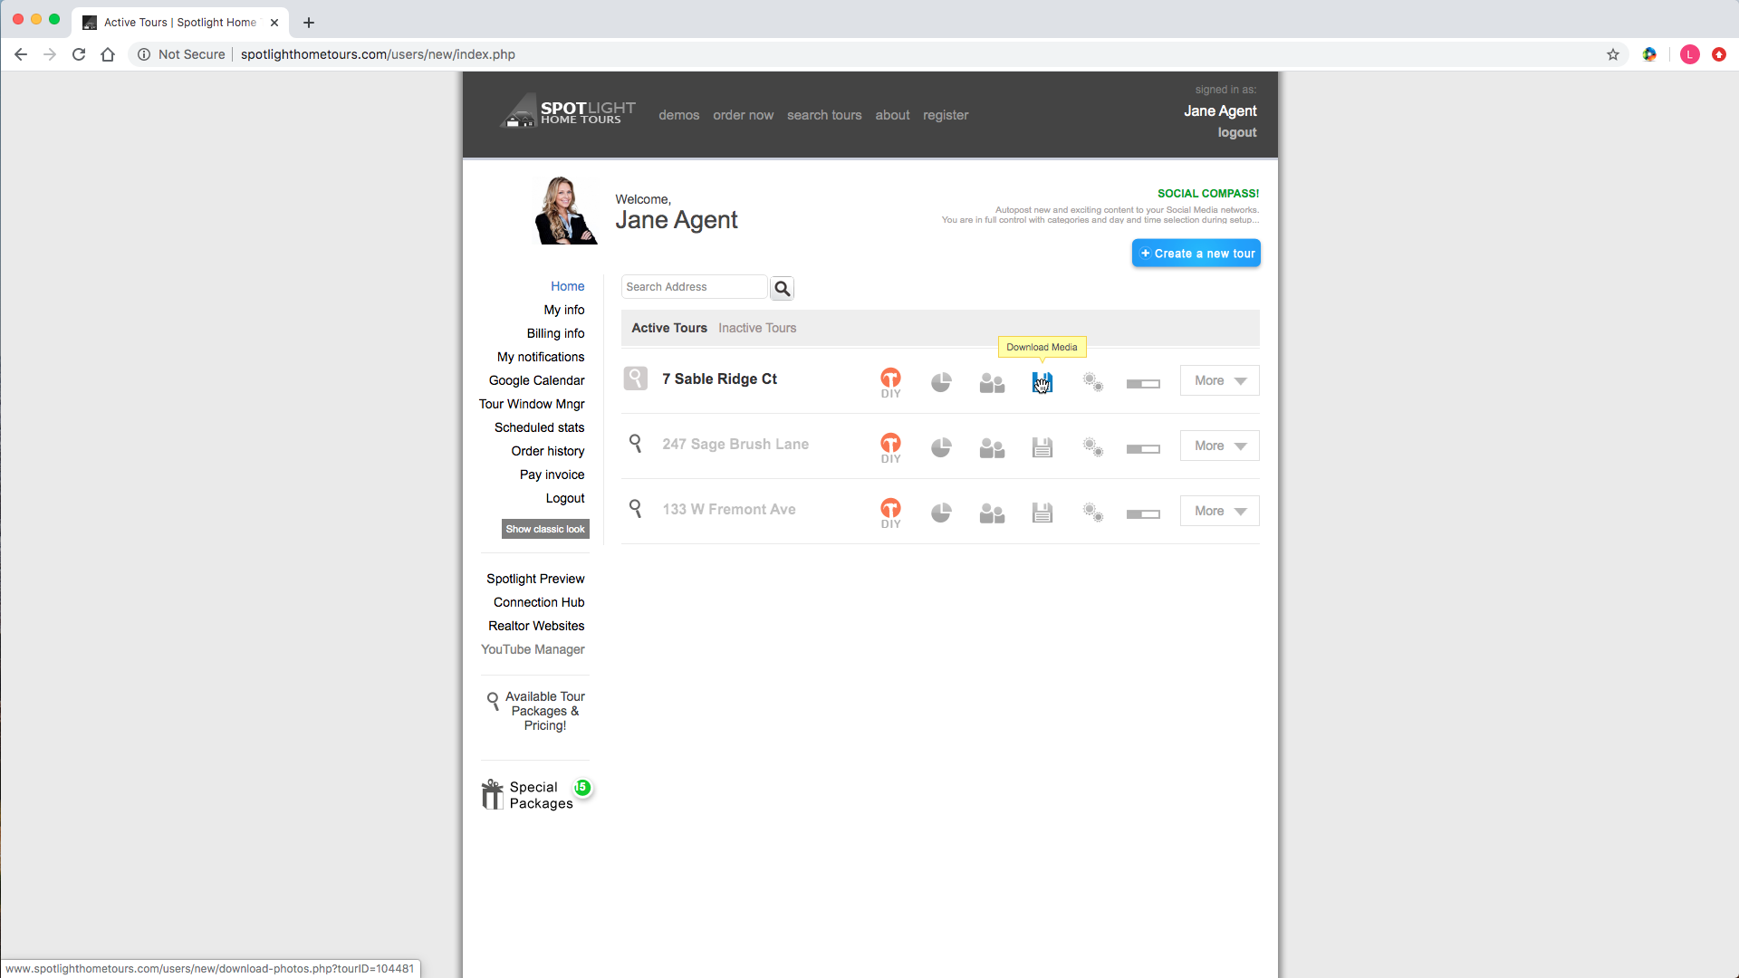Click into the Search Address field
Image resolution: width=1739 pixels, height=978 pixels.
pyautogui.click(x=694, y=287)
